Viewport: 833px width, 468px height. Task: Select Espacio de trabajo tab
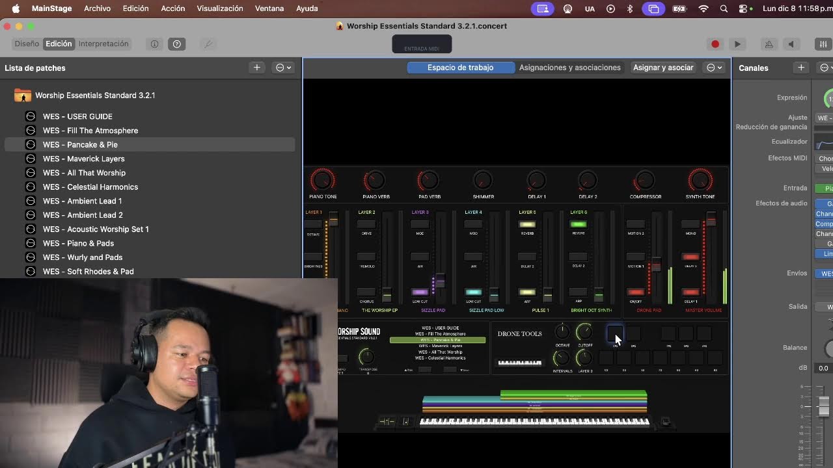pyautogui.click(x=460, y=68)
